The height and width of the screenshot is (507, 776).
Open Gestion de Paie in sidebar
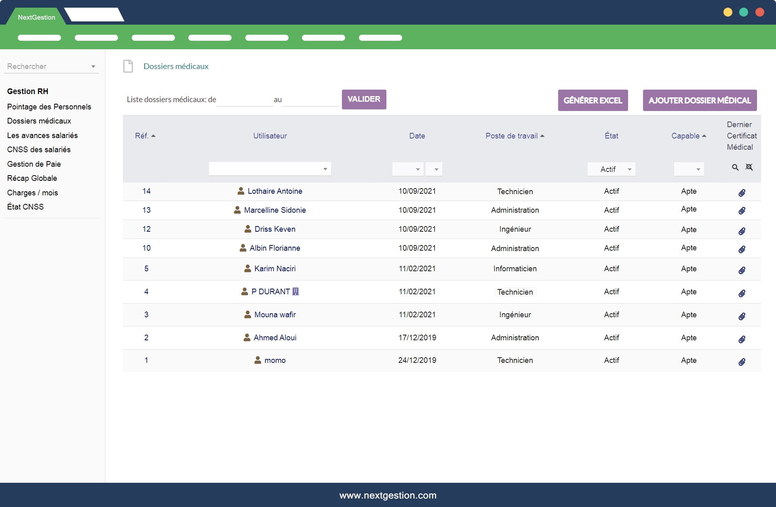pyautogui.click(x=34, y=164)
